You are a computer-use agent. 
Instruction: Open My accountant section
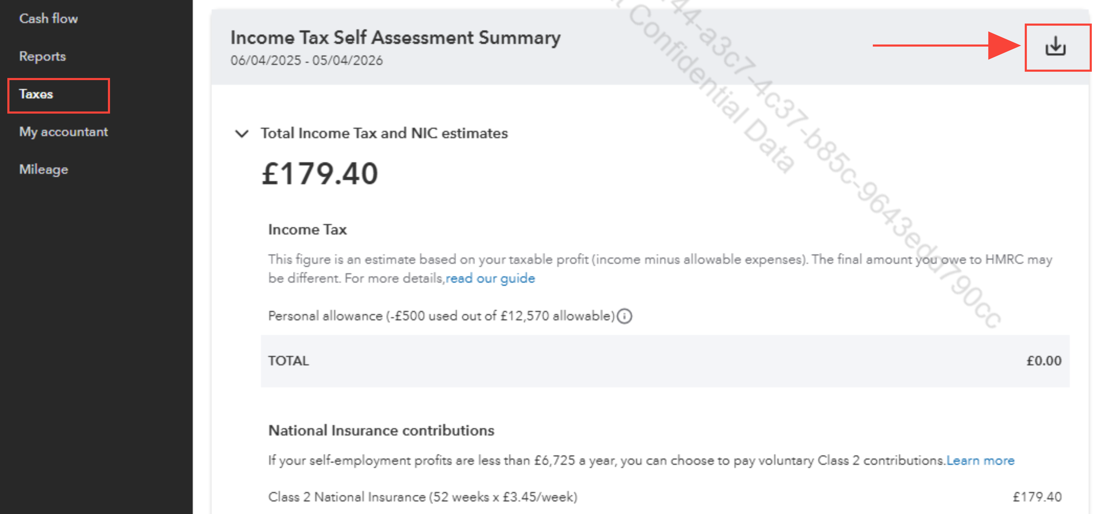coord(63,132)
